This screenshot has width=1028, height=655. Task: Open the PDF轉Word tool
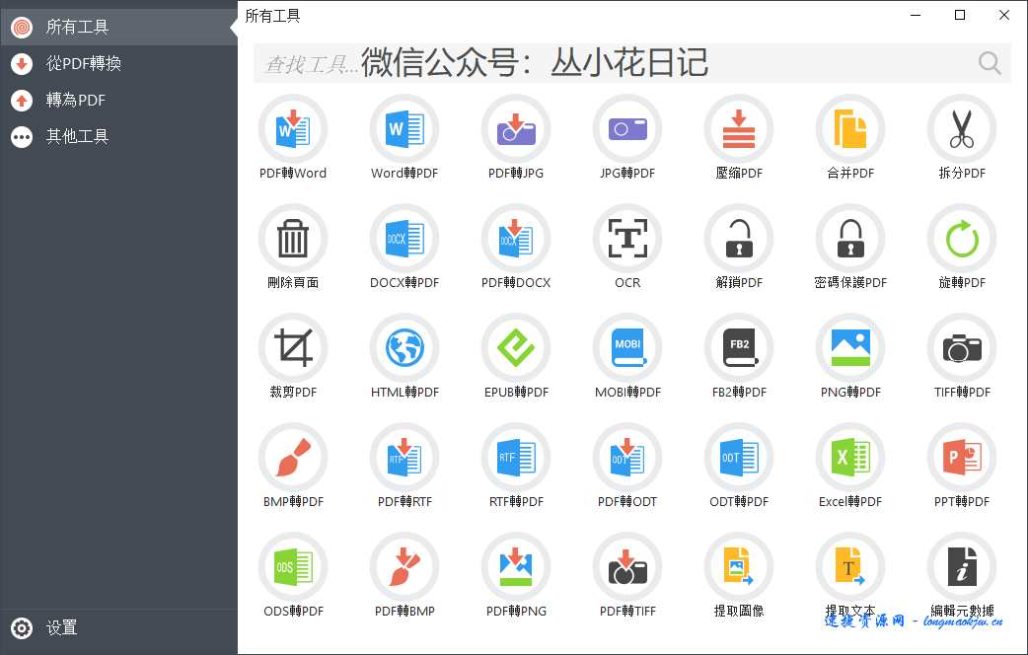293,129
